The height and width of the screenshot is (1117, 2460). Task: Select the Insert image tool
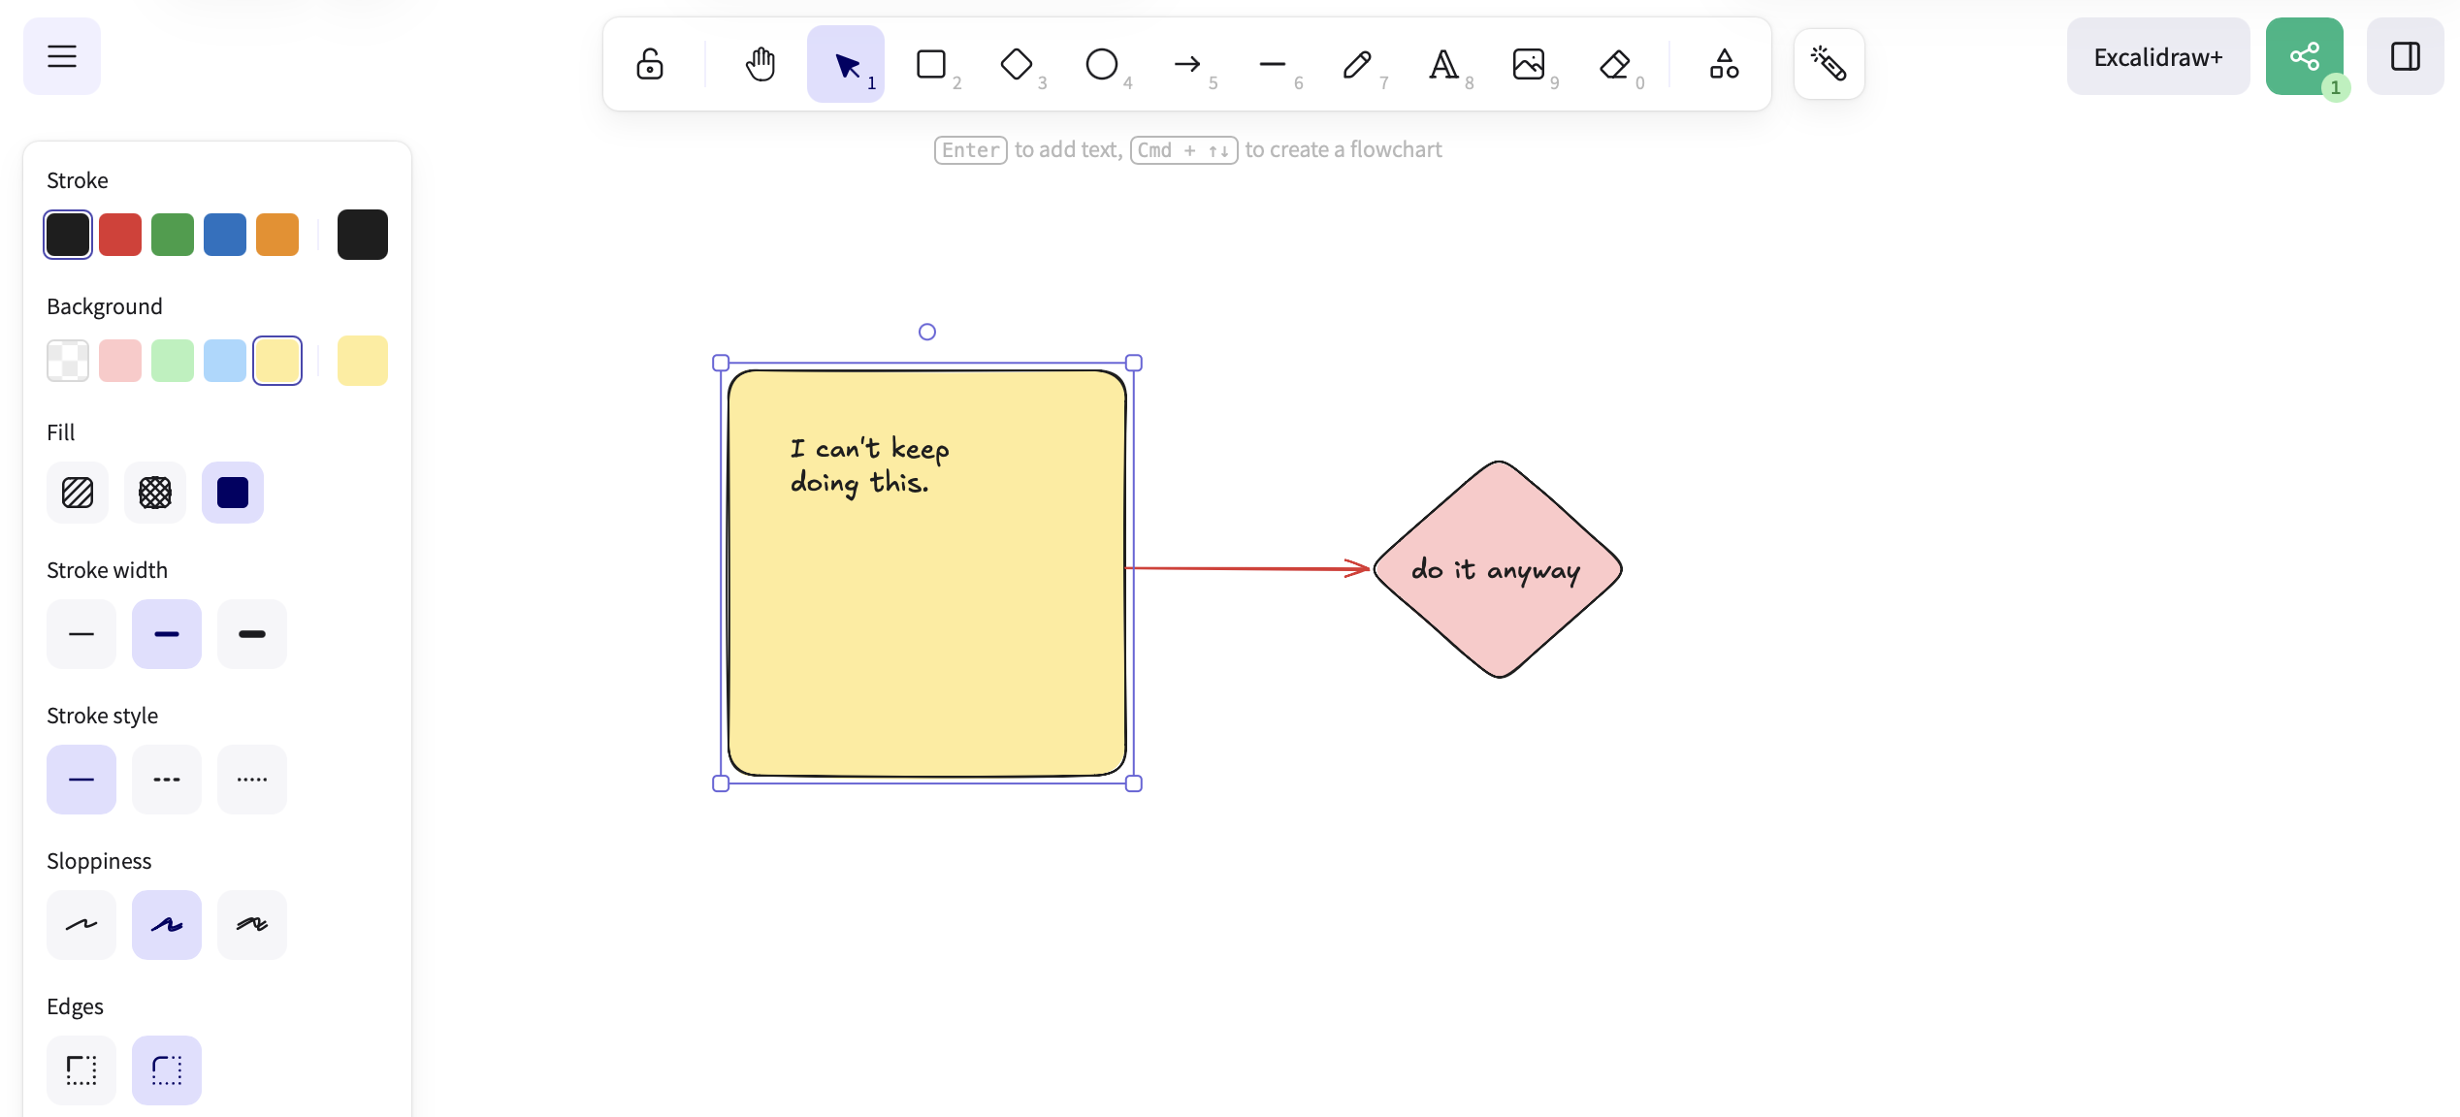point(1529,64)
